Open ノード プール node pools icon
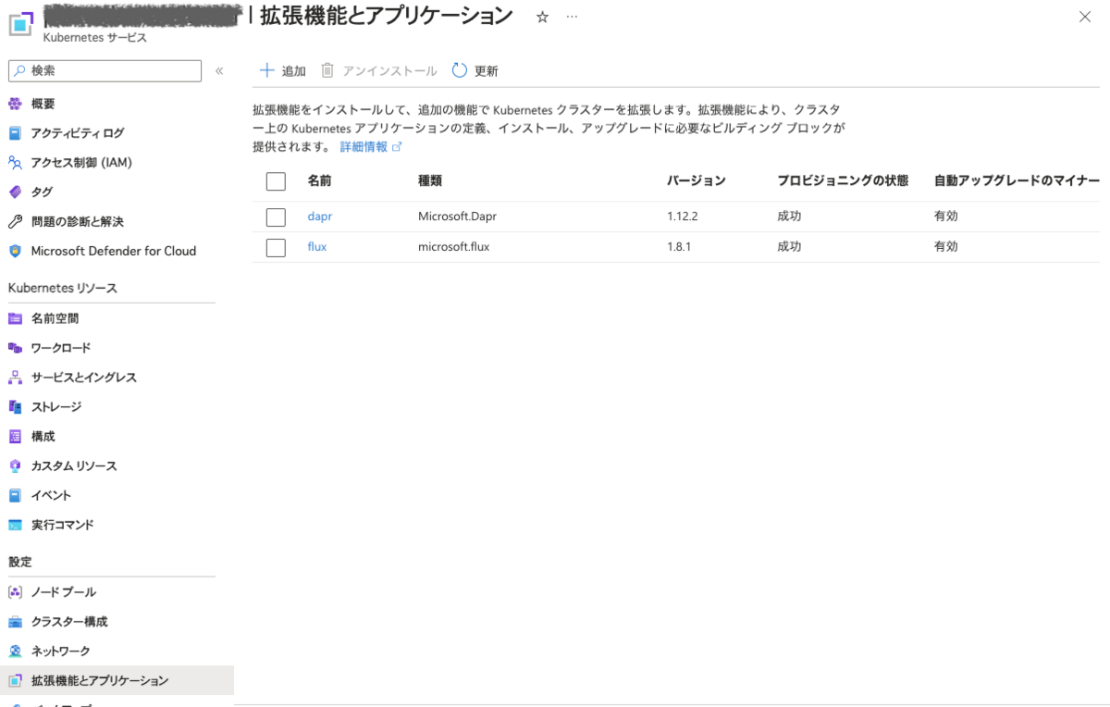 click(15, 592)
